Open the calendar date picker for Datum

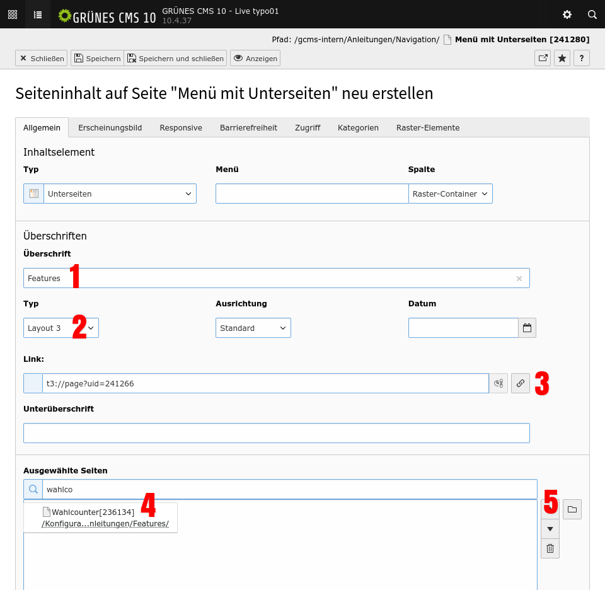[x=527, y=328]
